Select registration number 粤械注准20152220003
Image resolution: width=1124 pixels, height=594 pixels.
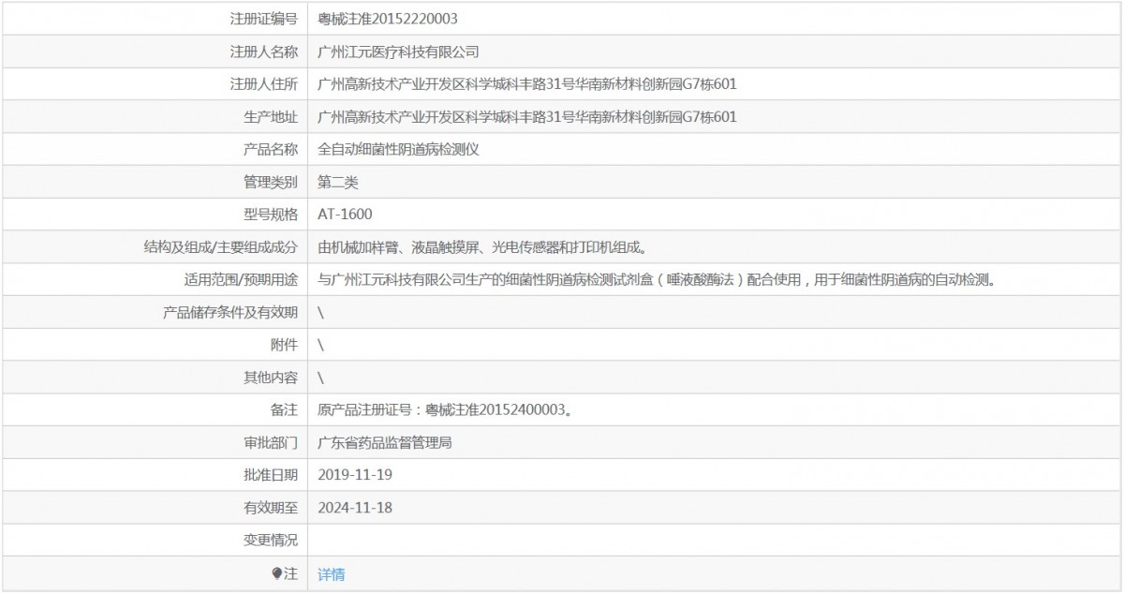pyautogui.click(x=388, y=19)
